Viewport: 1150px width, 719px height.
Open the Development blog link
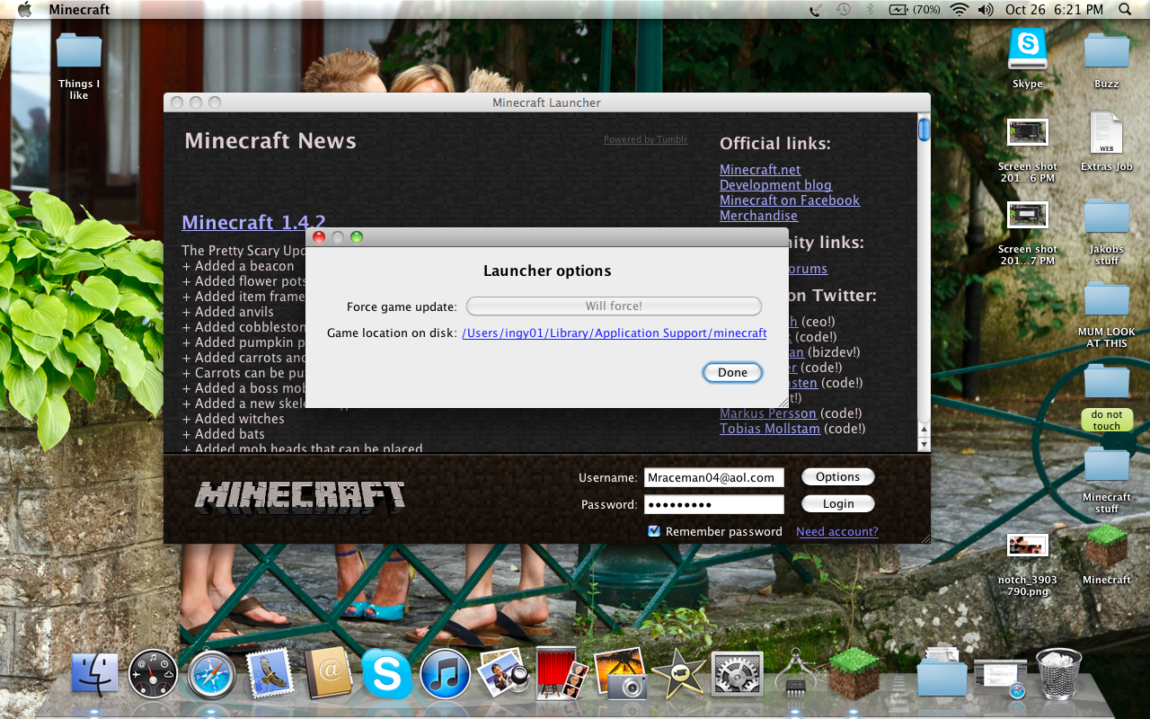(x=775, y=185)
